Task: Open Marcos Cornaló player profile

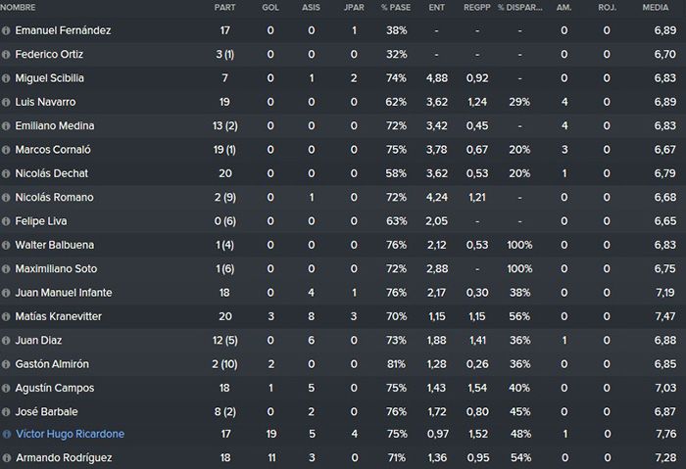Action: point(53,150)
